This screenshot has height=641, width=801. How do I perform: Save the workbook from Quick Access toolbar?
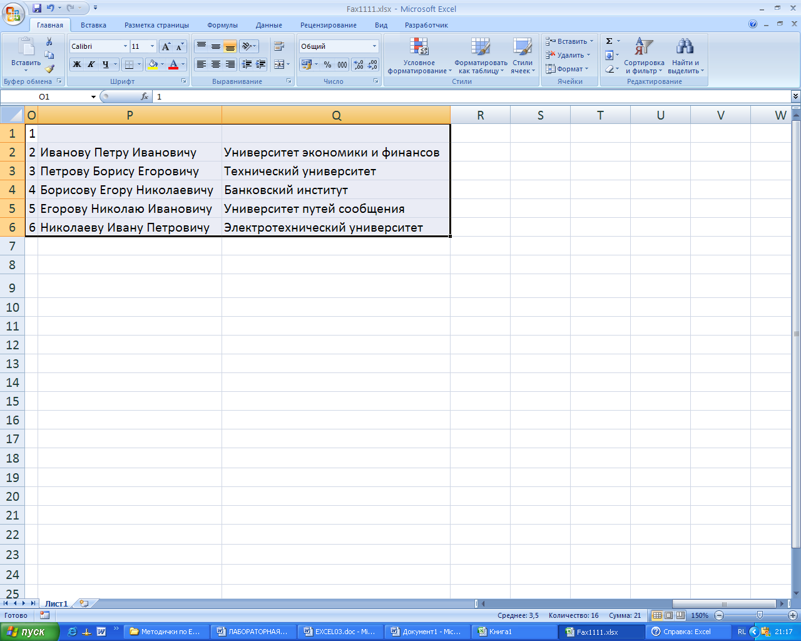coord(37,9)
